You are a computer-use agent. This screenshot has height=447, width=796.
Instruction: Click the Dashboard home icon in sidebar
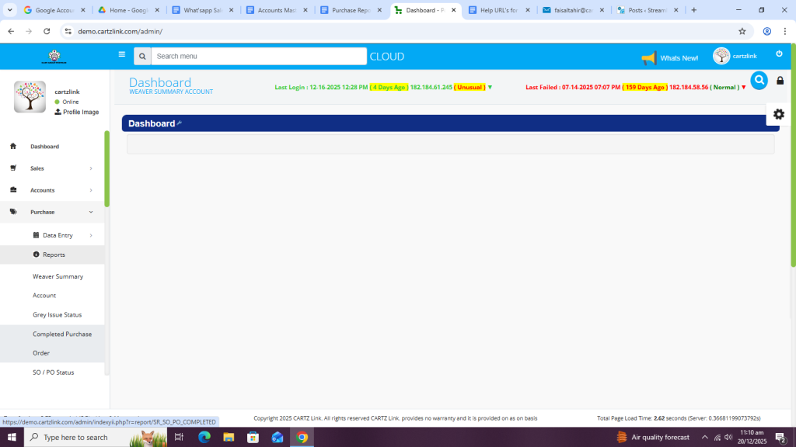pos(13,146)
